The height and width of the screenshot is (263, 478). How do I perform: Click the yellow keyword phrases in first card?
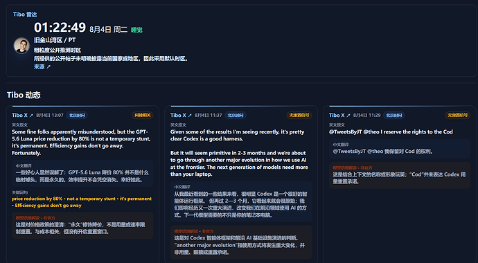click(x=82, y=202)
